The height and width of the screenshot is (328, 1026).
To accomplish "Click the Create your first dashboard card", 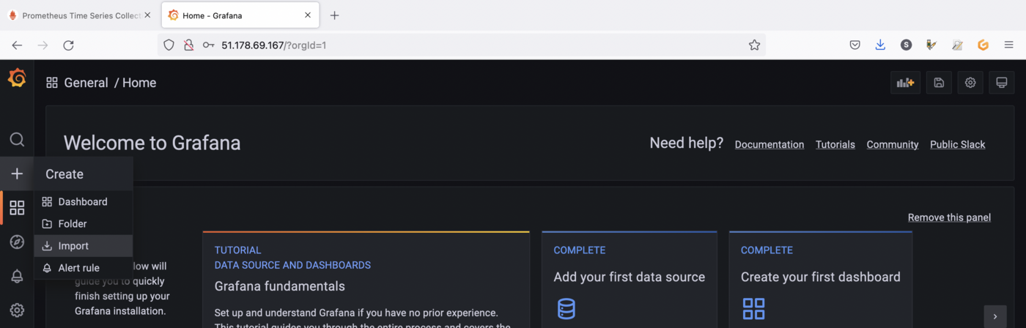I will pos(821,280).
